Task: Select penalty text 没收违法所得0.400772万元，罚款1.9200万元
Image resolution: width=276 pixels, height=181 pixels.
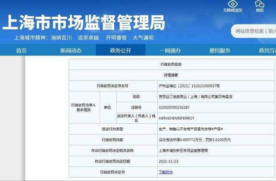Action: click(x=194, y=140)
